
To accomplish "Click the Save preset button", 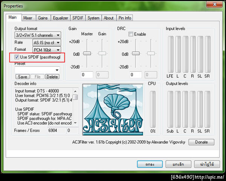I will tap(23, 77).
